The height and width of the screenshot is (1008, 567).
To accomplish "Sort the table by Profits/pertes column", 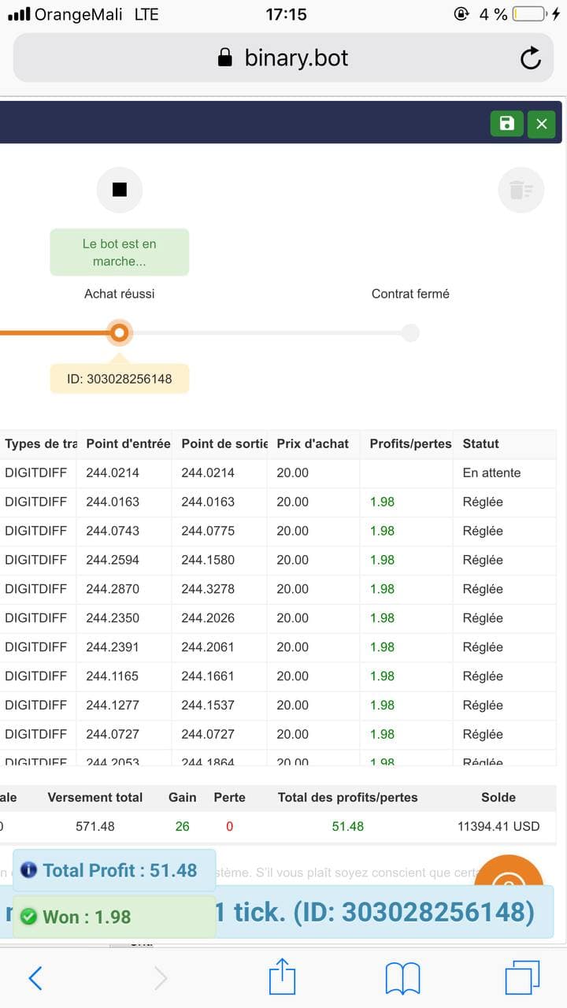I will [409, 443].
